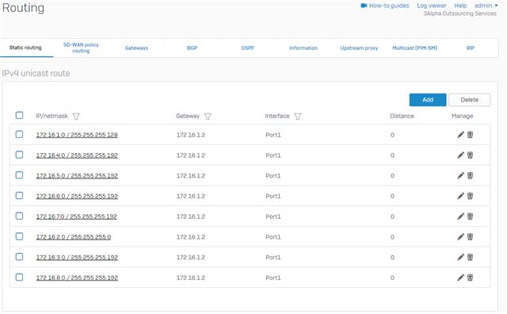Open route 172.16.1.0 / 255.255.255.128

pyautogui.click(x=77, y=135)
